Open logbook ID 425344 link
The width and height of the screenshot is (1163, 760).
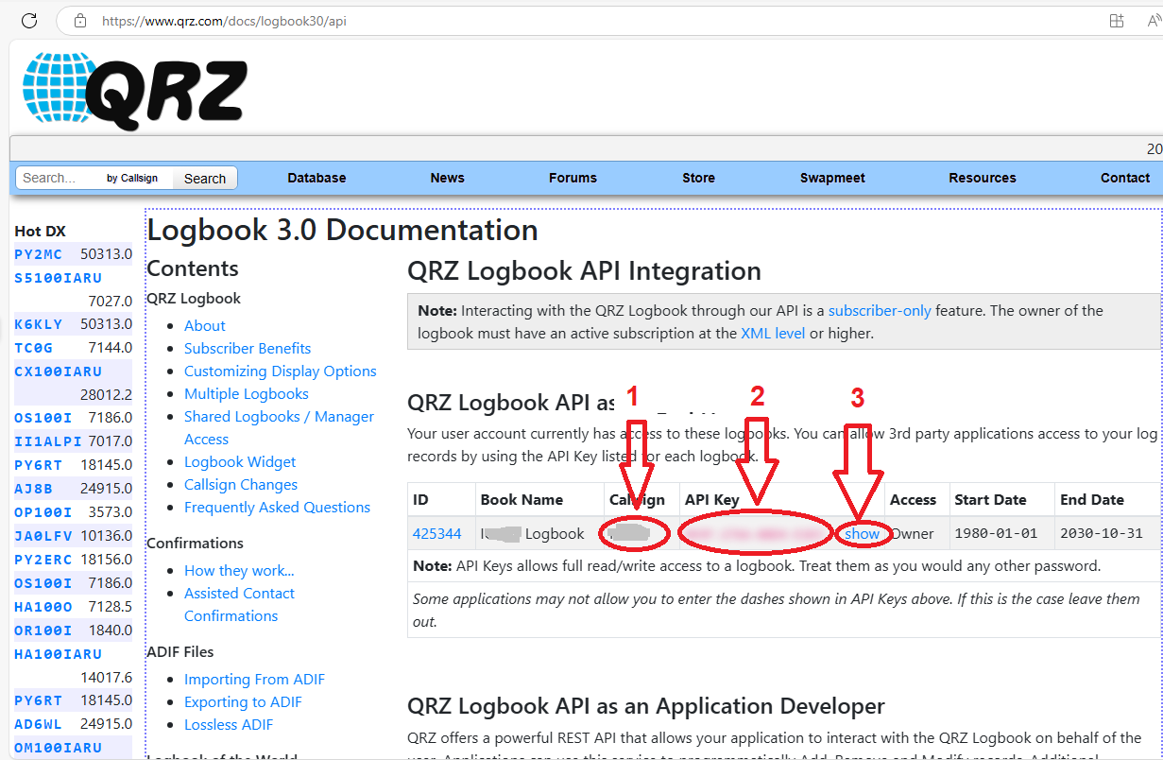pos(436,534)
